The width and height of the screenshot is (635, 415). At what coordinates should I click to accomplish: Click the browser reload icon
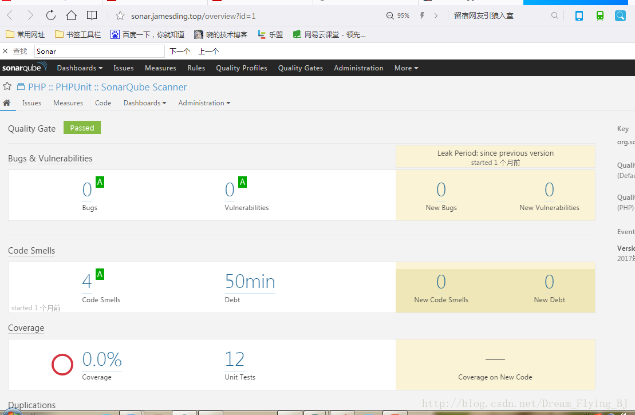[51, 15]
